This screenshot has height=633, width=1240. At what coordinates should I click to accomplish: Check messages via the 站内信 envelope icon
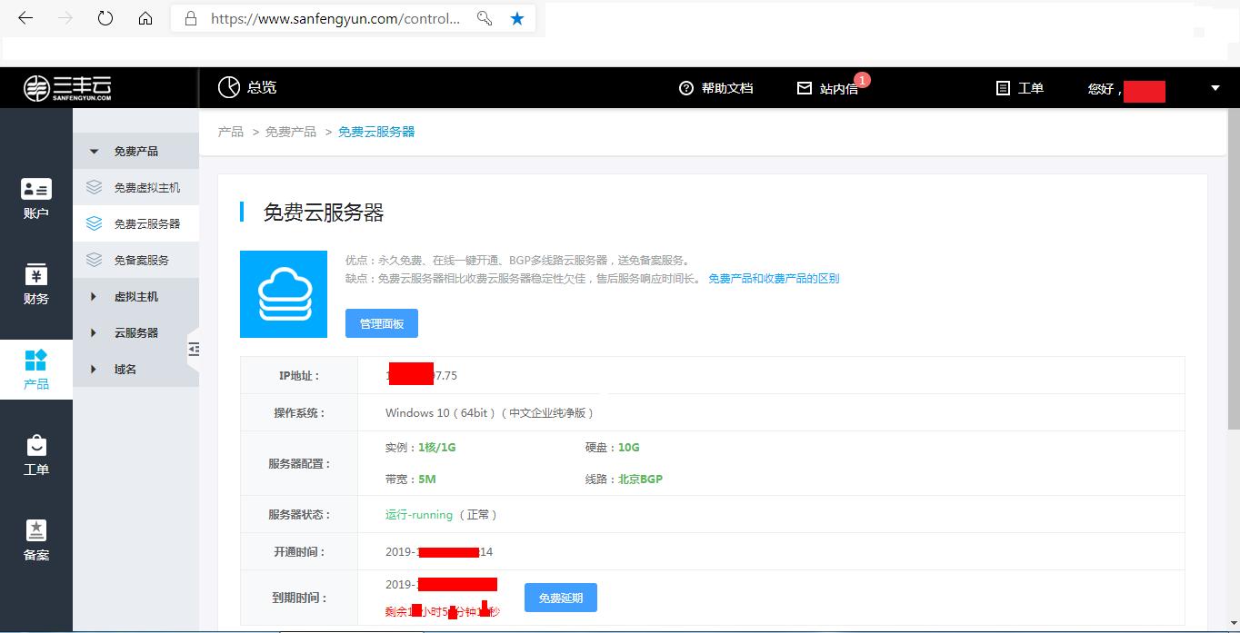pyautogui.click(x=805, y=88)
